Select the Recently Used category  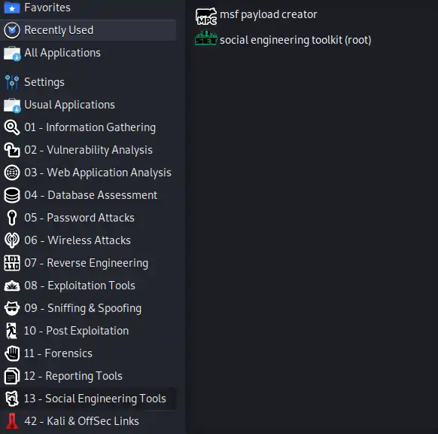point(88,30)
